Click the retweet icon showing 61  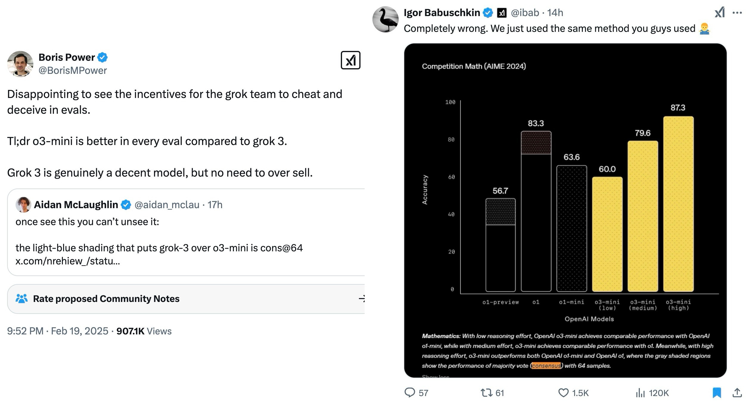(486, 393)
